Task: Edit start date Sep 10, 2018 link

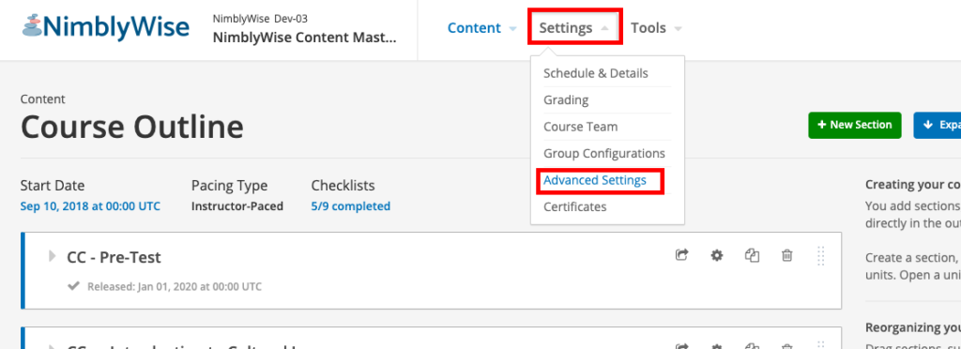Action: click(x=90, y=206)
